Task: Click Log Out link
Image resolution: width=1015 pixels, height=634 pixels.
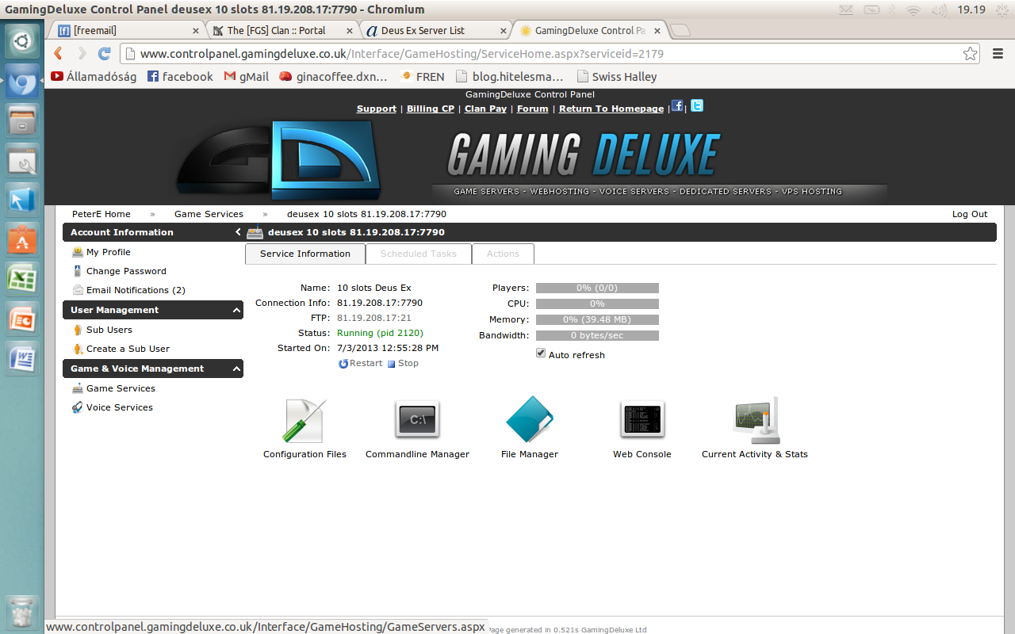Action: pyautogui.click(x=970, y=214)
